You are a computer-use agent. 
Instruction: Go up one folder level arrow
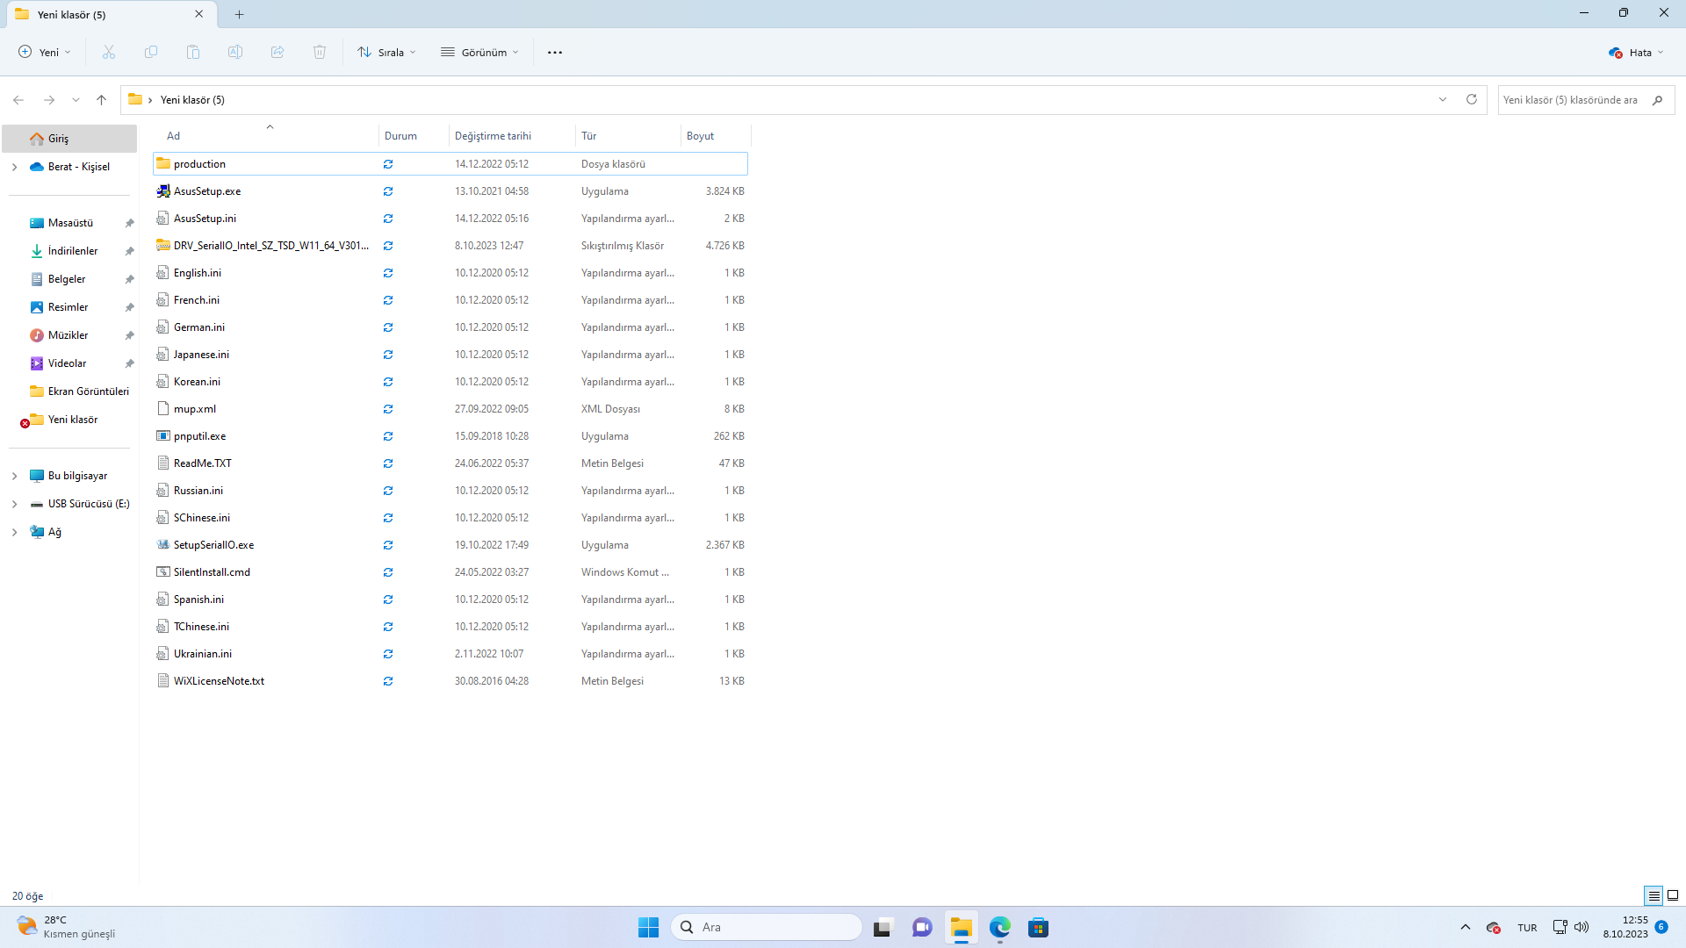[102, 100]
